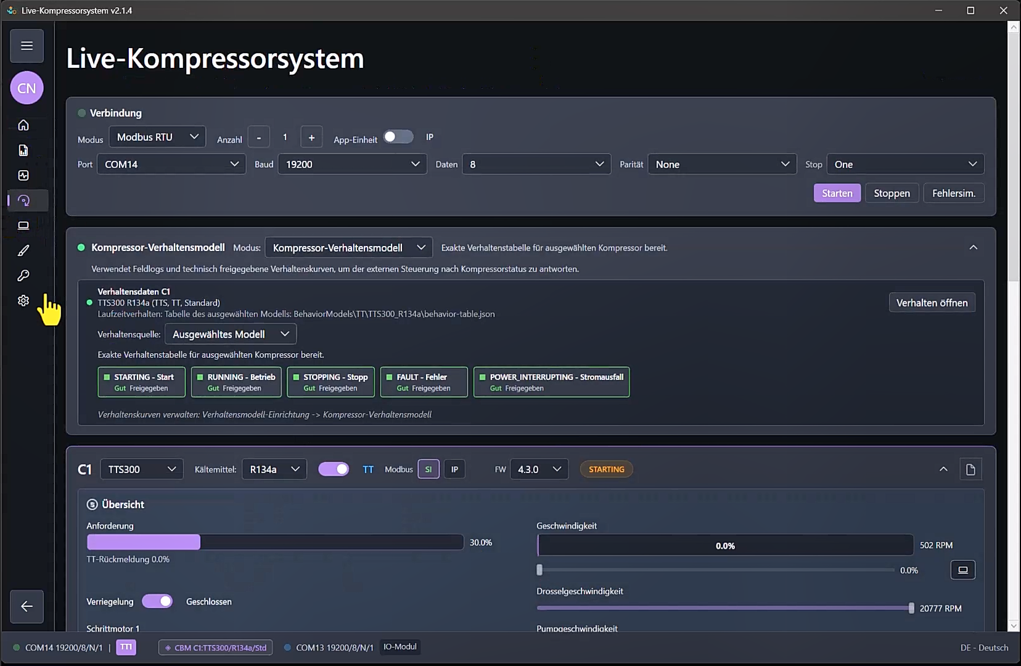Click the Übersicht section header
Screen dimensions: 1021x666
(115, 504)
